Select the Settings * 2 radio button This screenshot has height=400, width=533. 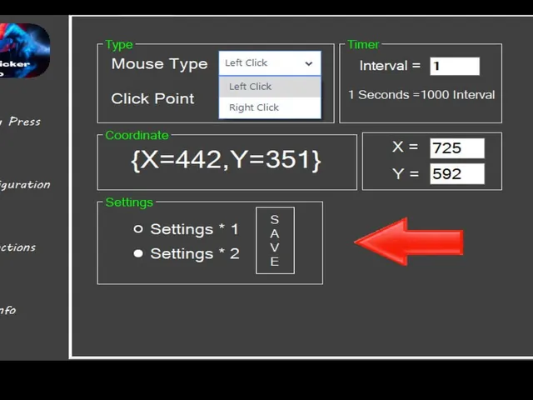pyautogui.click(x=138, y=253)
